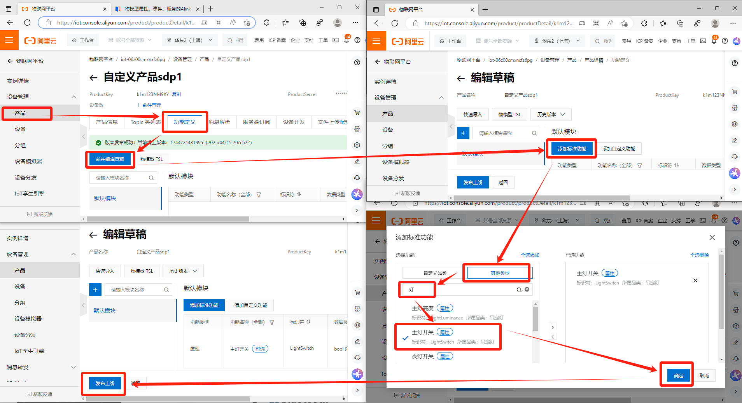Open extensions puzzle icon in top-left browser
The image size is (742, 403).
pos(266,23)
